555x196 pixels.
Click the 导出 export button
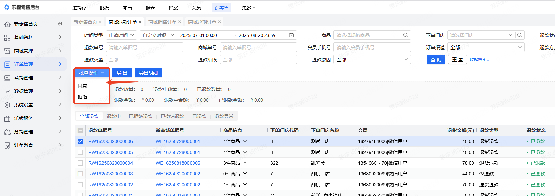122,73
